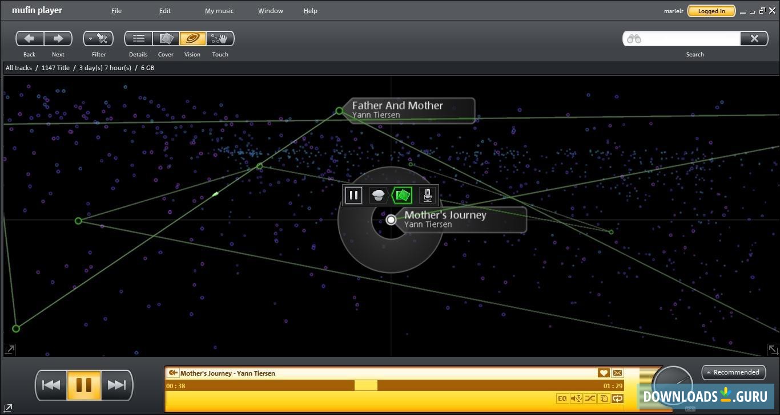This screenshot has height=415, width=780.
Task: Enable repeat mode
Action: tap(618, 398)
